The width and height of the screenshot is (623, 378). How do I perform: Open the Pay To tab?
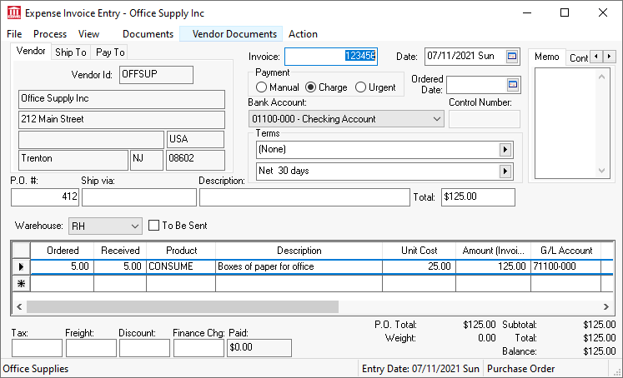(x=110, y=52)
